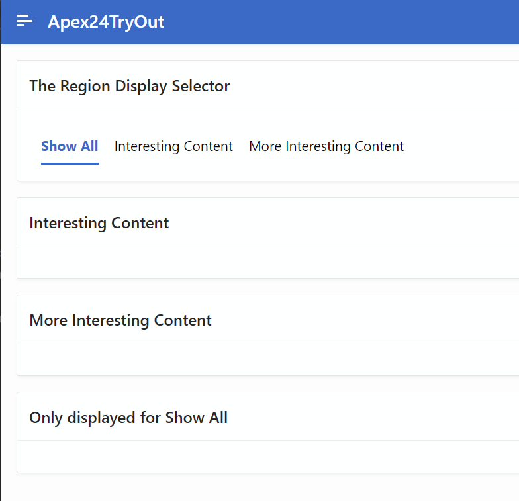Click empty body of Interesting Content region

point(265,262)
